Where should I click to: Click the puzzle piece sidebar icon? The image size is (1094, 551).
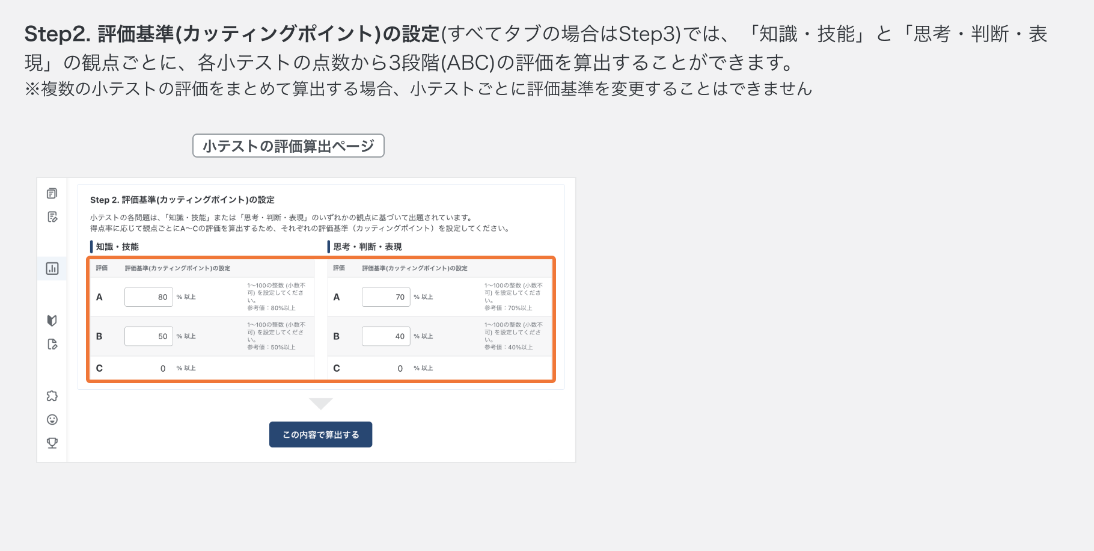52,396
